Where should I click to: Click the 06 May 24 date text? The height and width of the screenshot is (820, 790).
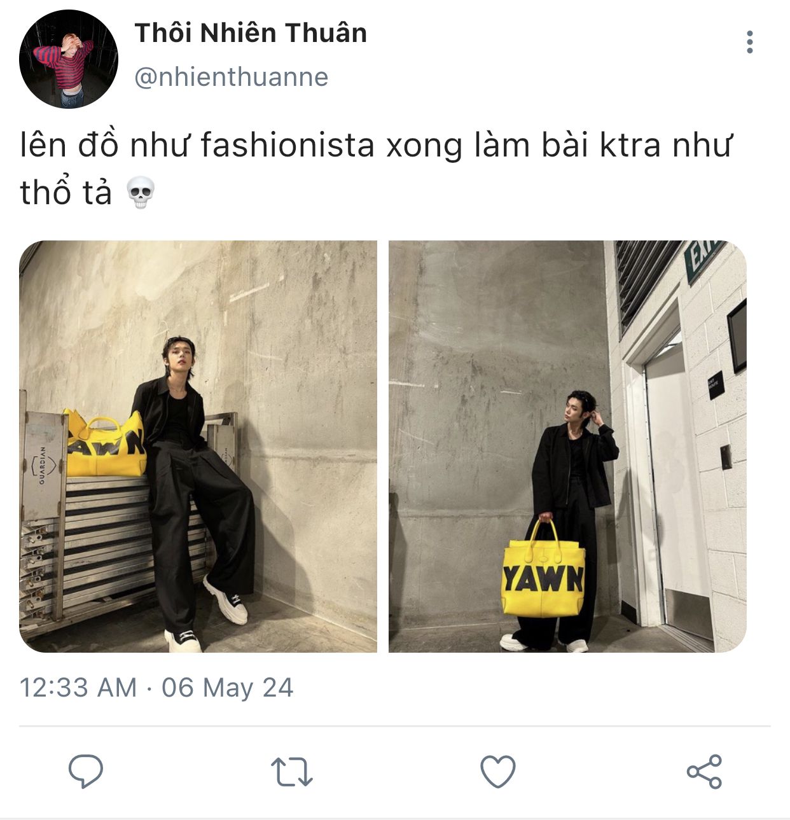pos(227,688)
